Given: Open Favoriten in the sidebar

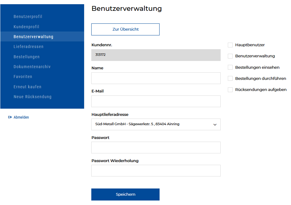Looking at the screenshot, I should coord(23,77).
